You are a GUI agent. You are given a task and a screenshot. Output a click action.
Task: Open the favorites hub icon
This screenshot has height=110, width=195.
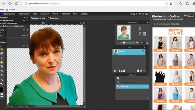click(x=181, y=3)
